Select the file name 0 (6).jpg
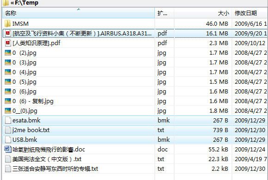 click(24, 92)
